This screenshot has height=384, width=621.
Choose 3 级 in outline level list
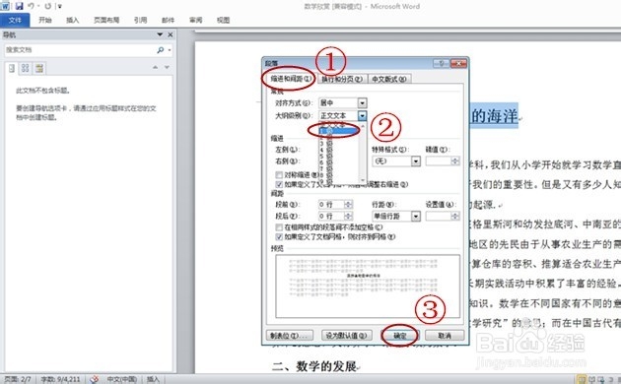tap(339, 144)
